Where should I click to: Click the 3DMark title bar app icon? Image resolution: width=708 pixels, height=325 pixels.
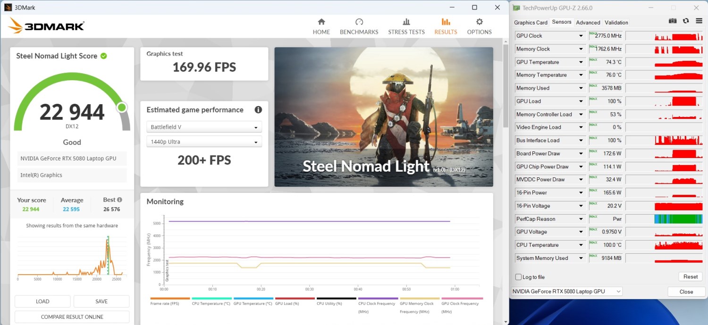pos(8,8)
